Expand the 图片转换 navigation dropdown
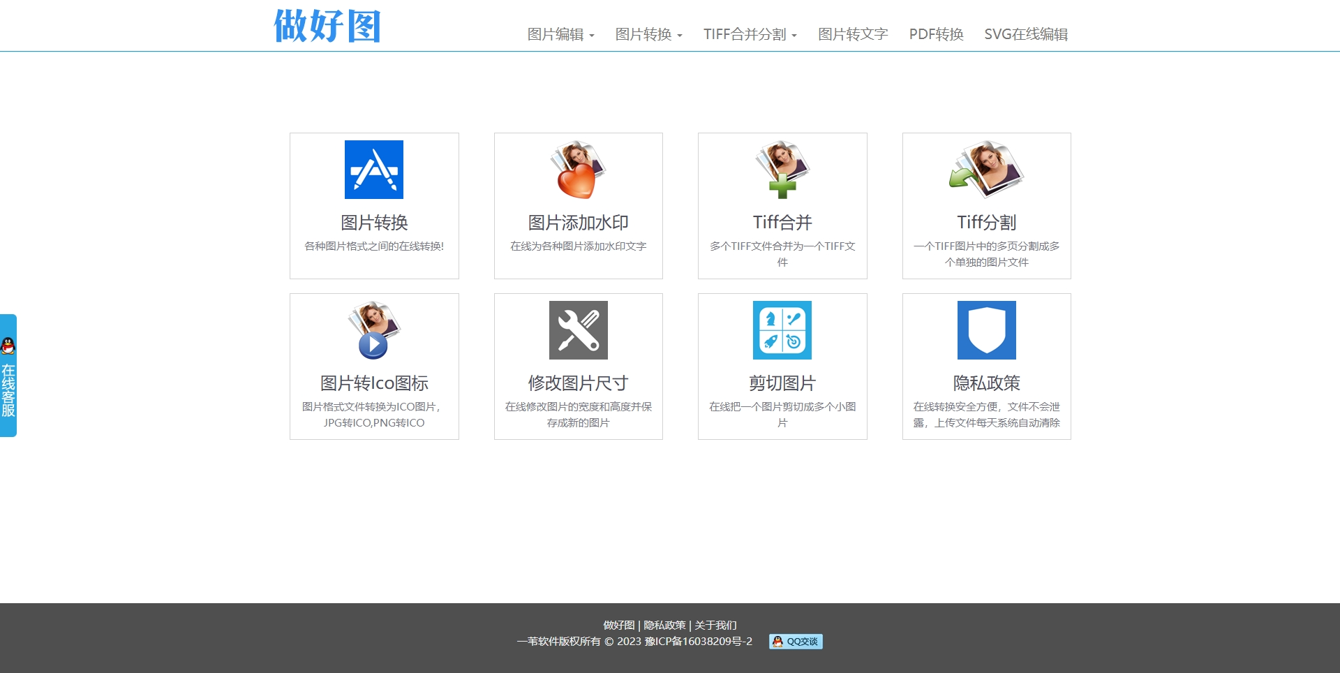The image size is (1340, 673). coord(648,34)
